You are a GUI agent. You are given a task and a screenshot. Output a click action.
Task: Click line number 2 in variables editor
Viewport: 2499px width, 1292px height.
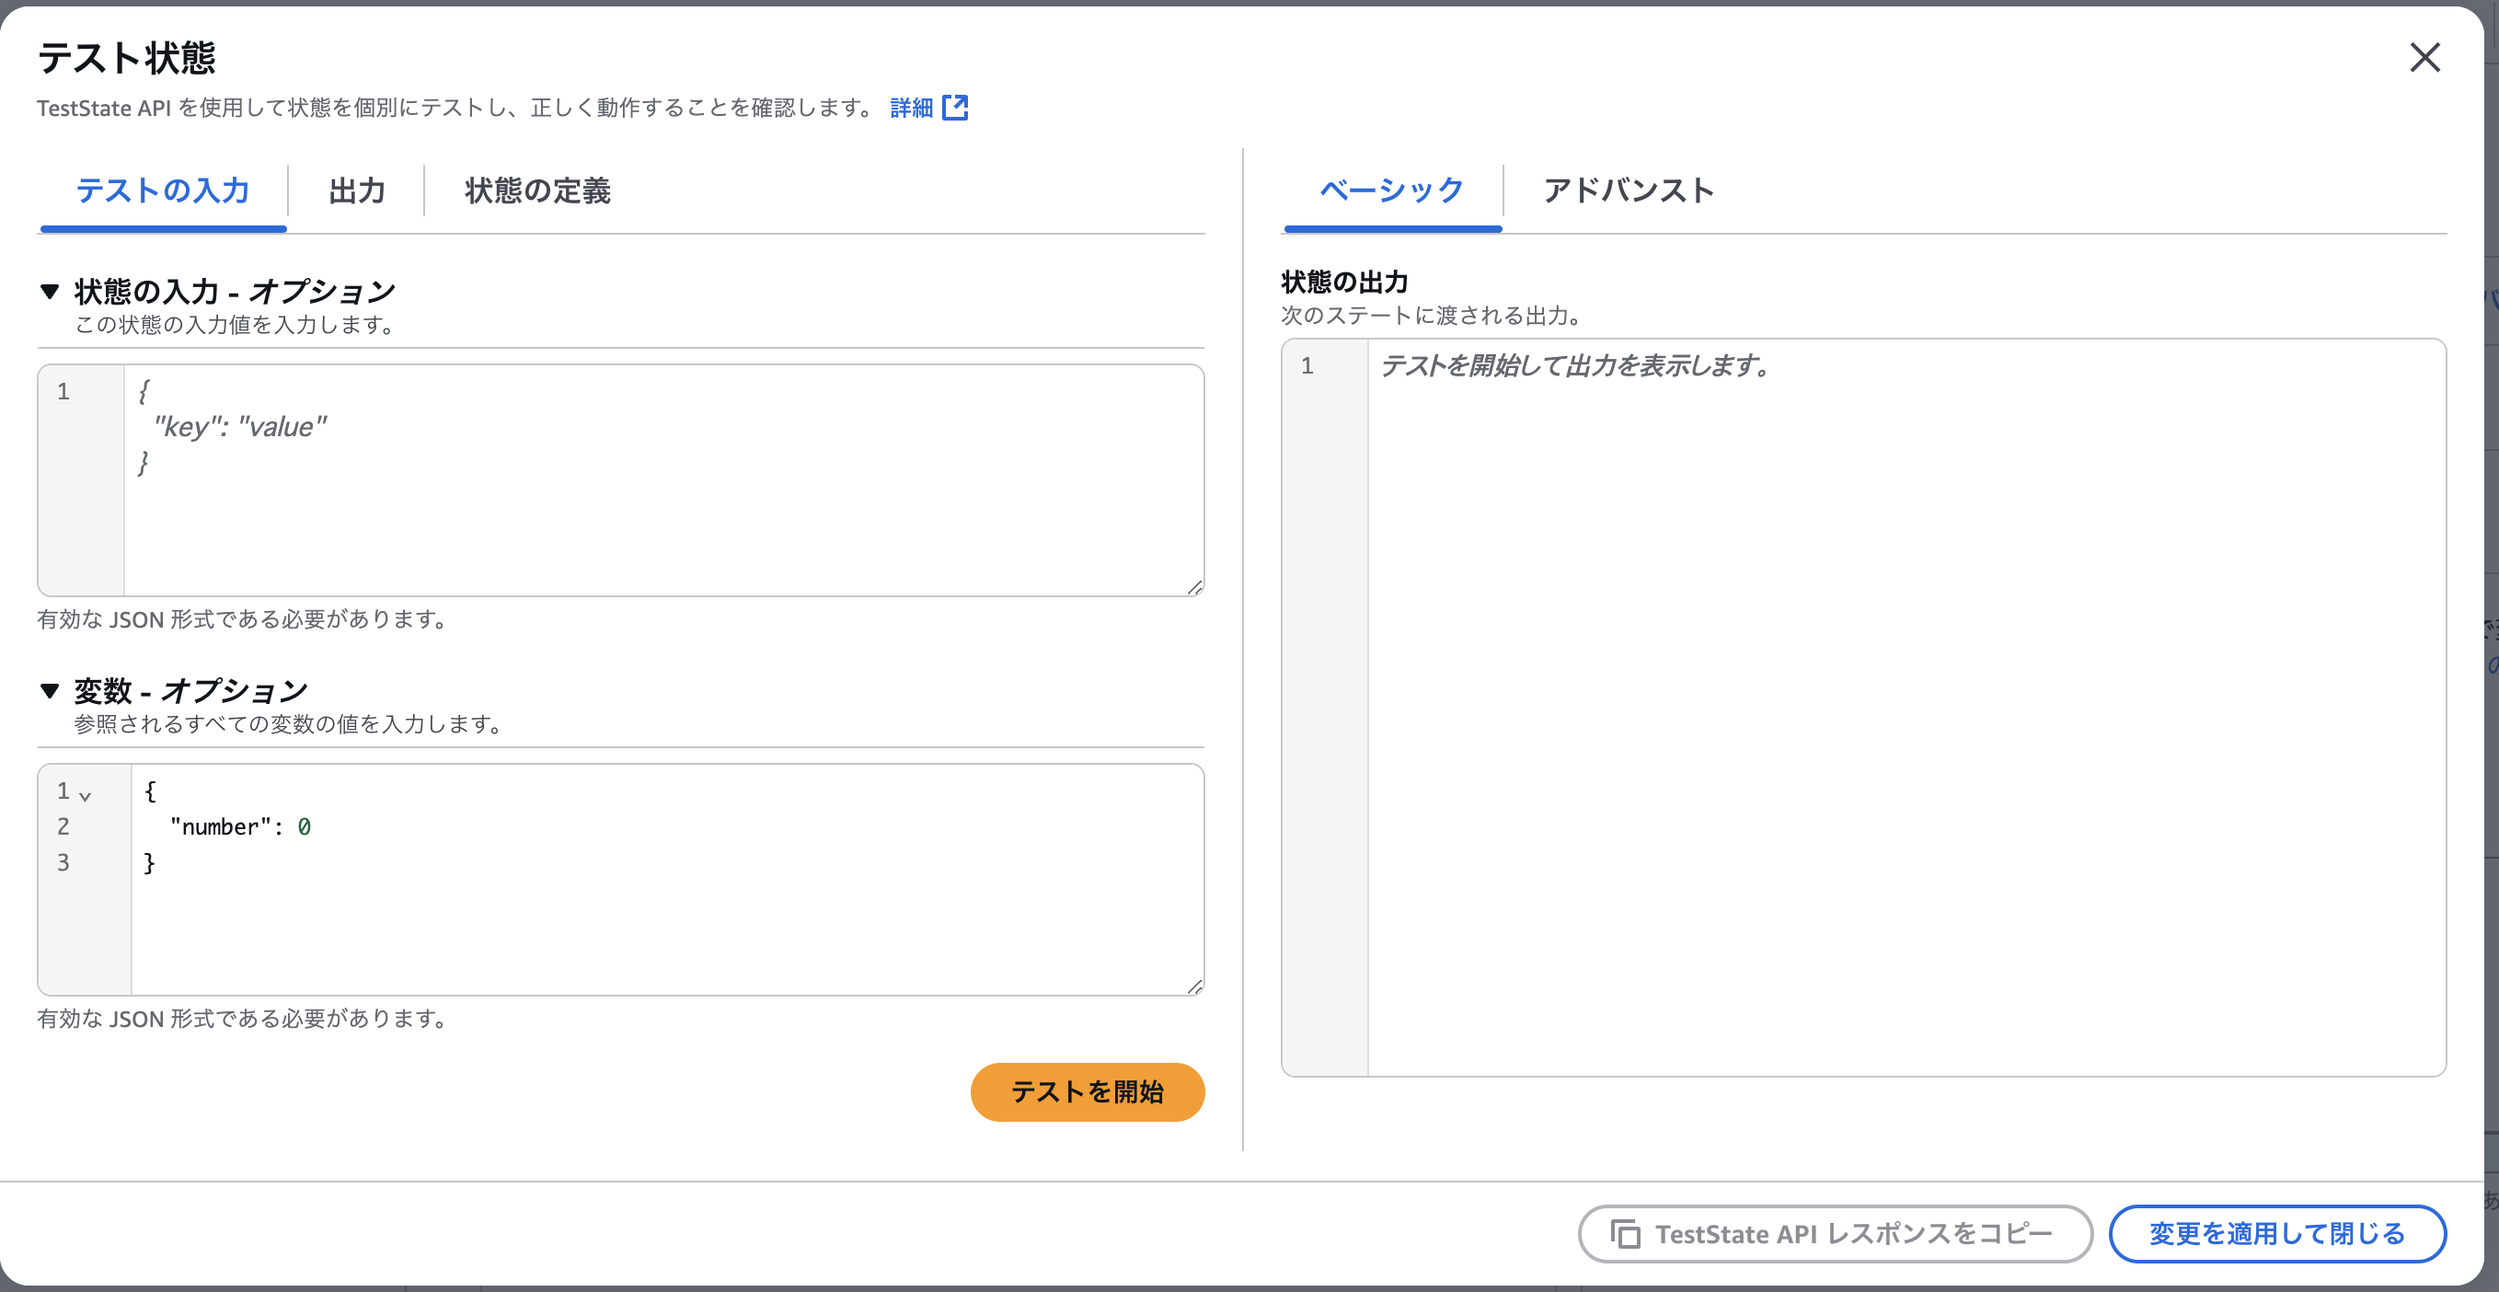point(64,826)
